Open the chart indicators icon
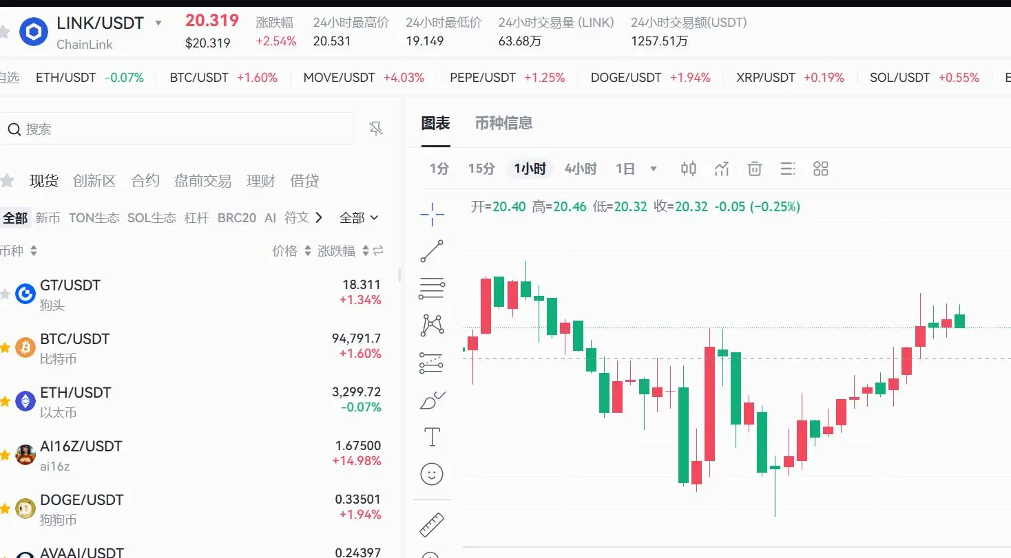The image size is (1011, 558). (721, 169)
